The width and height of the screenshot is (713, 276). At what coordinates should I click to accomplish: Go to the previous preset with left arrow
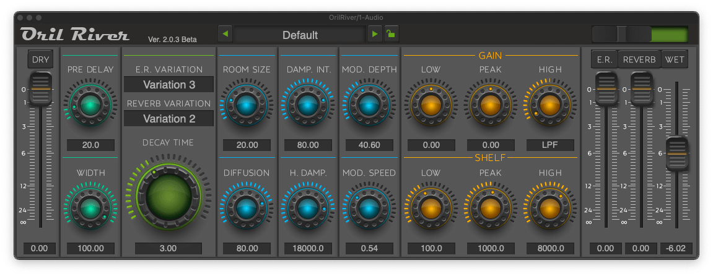(x=225, y=34)
